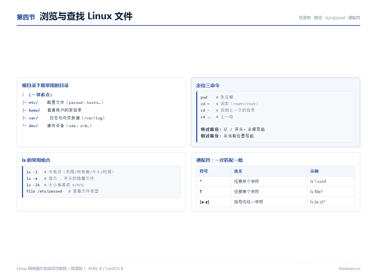Click the cd .. command line
377x279 pixels.
pos(217,117)
